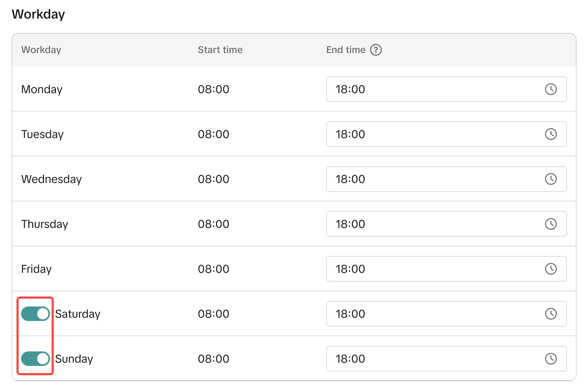The image size is (587, 391).
Task: Open Sunday's end time clock picker
Action: [x=550, y=359]
